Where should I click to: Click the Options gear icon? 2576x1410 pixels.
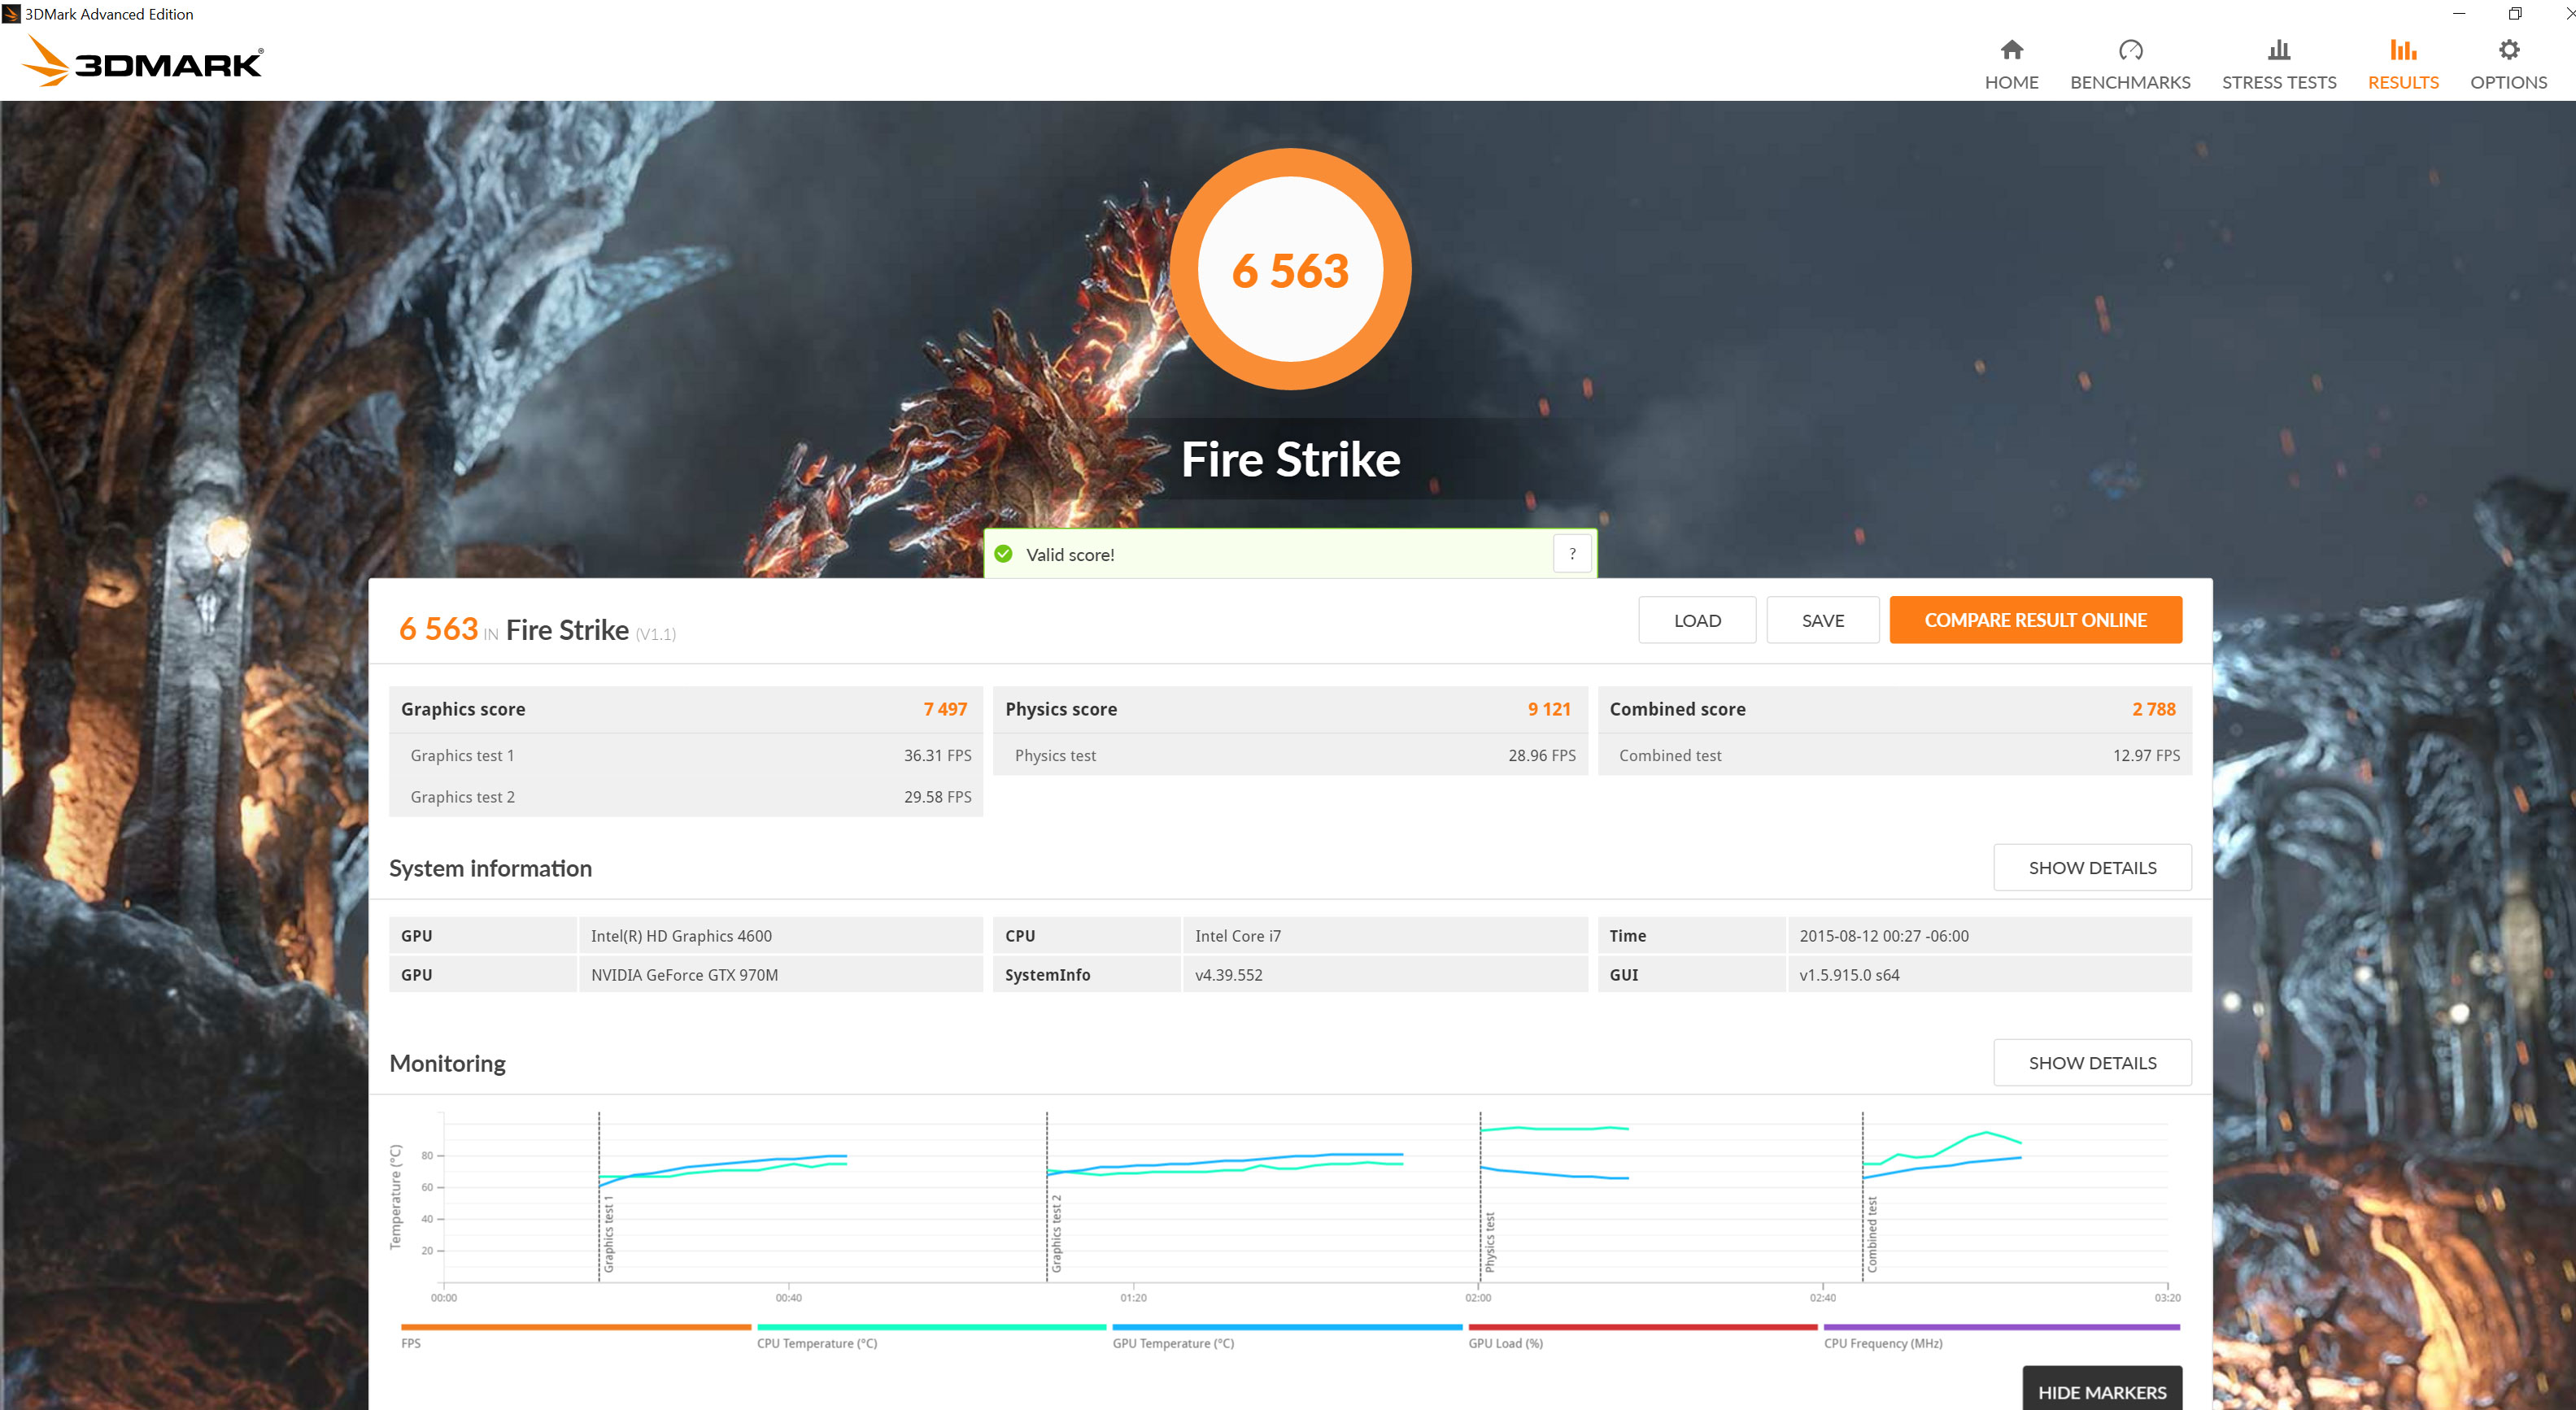point(2508,50)
